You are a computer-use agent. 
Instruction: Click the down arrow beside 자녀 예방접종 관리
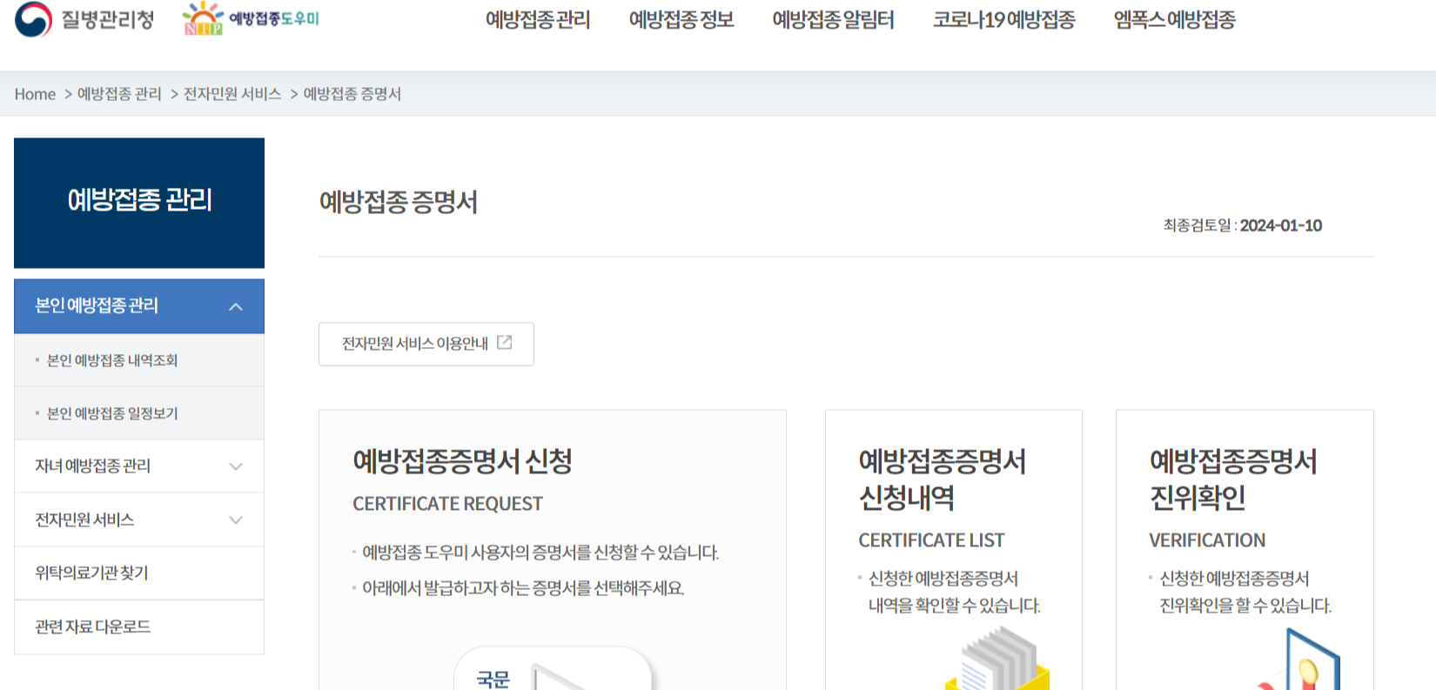(x=236, y=466)
